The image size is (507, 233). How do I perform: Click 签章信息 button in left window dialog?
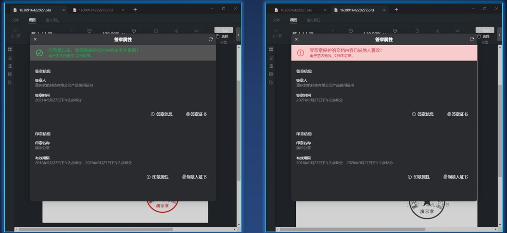[162, 114]
